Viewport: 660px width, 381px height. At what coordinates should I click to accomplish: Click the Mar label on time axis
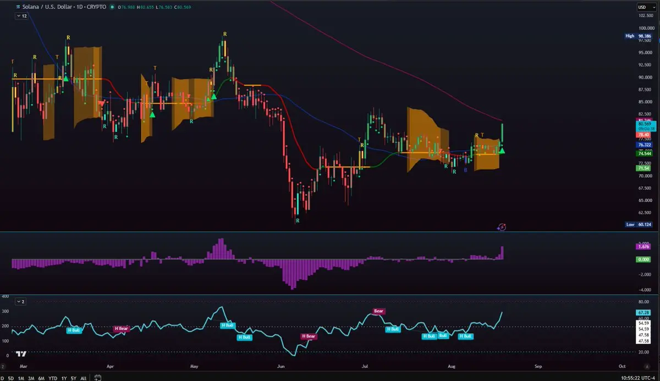pos(23,366)
